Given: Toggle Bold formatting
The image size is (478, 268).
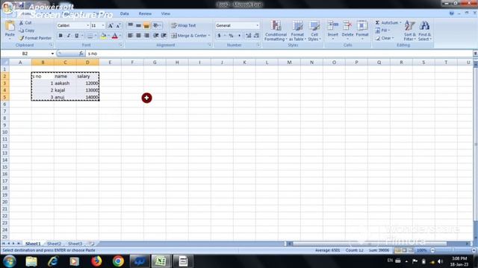Looking at the screenshot, I should click(60, 36).
